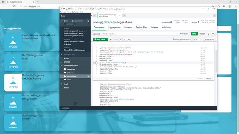239x134 pixels.
Task: Switch to the Indexes tab
Action: (x=154, y=27)
